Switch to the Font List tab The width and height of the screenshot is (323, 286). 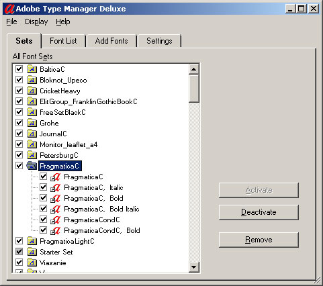click(x=63, y=41)
